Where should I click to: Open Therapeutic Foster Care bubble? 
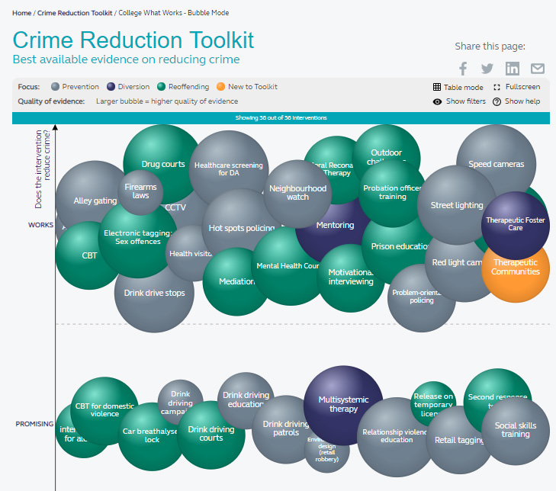pyautogui.click(x=516, y=225)
